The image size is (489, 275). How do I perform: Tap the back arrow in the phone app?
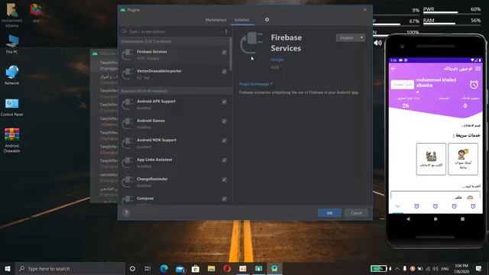point(393,69)
